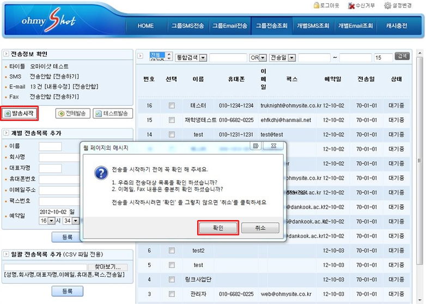Click the restore icon in the dialog title bar
The image size is (426, 304).
pyautogui.click(x=255, y=145)
